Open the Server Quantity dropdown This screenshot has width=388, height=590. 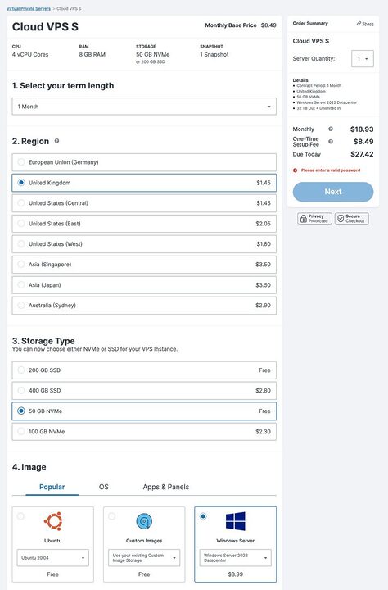click(x=363, y=59)
